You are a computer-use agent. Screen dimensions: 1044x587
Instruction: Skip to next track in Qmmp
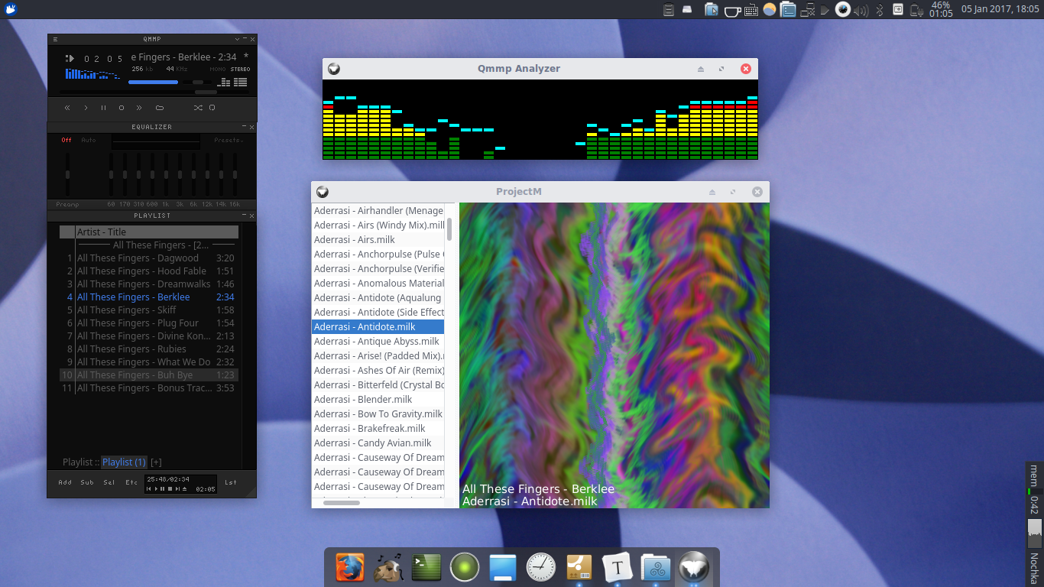pos(139,108)
